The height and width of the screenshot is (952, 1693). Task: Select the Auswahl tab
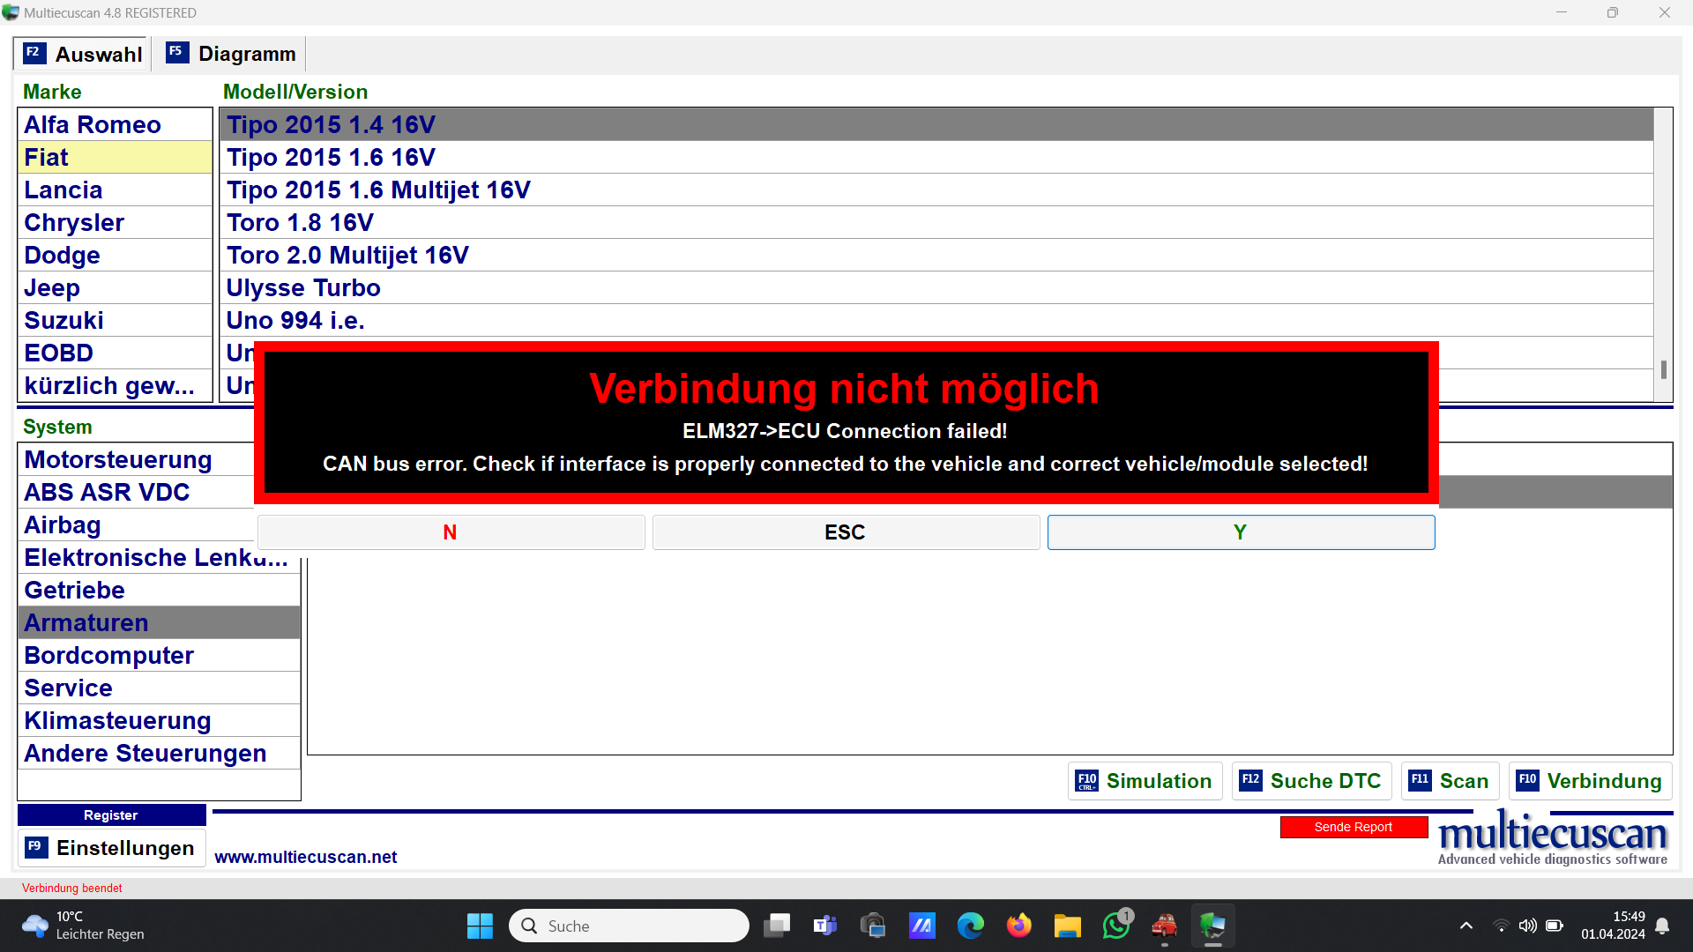click(83, 54)
